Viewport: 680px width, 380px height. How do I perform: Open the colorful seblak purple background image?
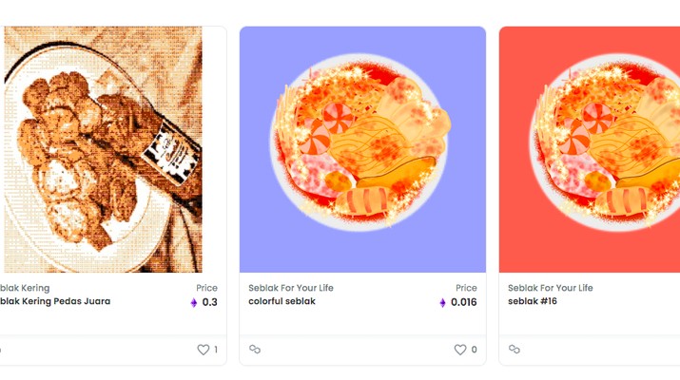click(362, 149)
